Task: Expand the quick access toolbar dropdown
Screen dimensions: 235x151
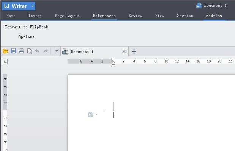Action: (x=57, y=51)
